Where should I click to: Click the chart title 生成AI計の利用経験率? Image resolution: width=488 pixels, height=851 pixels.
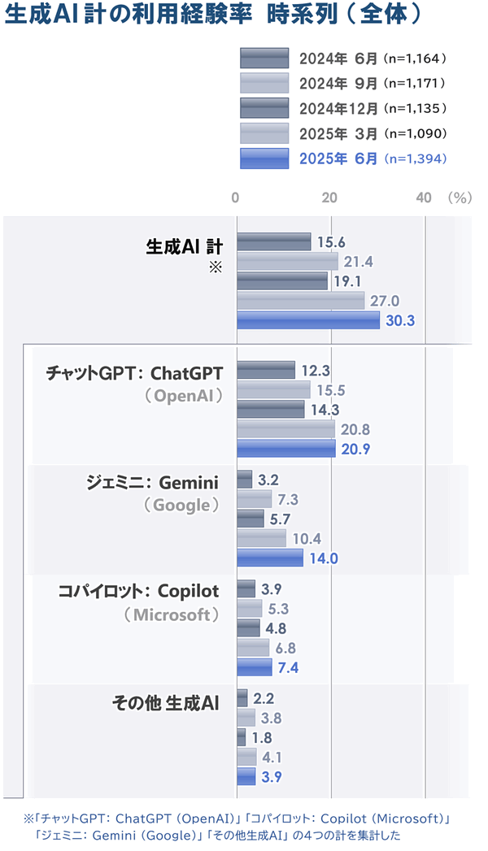click(x=129, y=15)
